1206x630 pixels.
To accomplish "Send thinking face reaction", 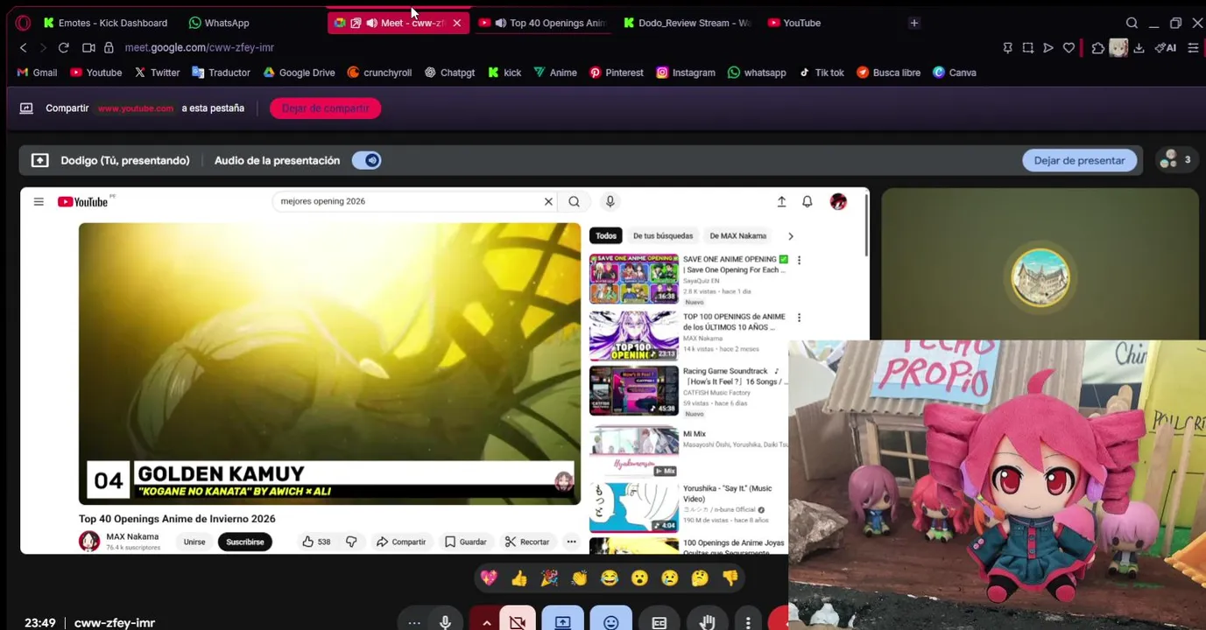I will coord(700,577).
